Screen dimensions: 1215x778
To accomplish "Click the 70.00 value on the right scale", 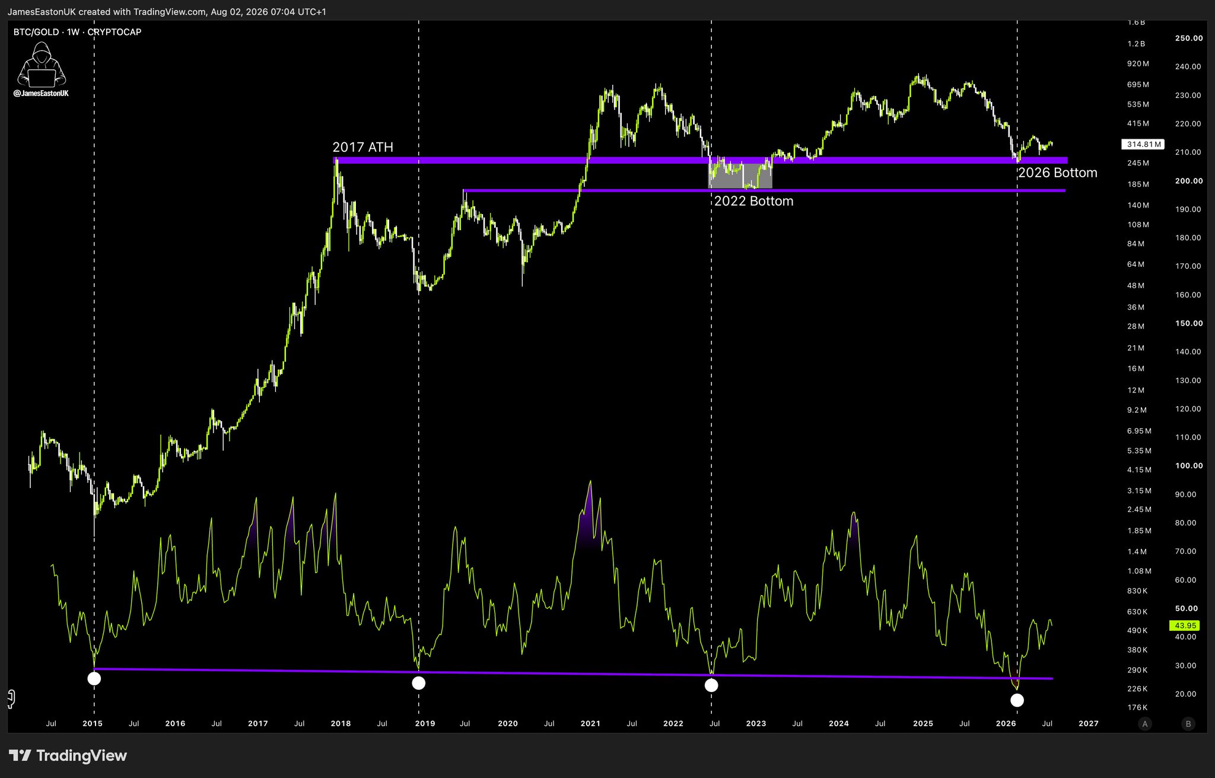I will tap(1186, 551).
